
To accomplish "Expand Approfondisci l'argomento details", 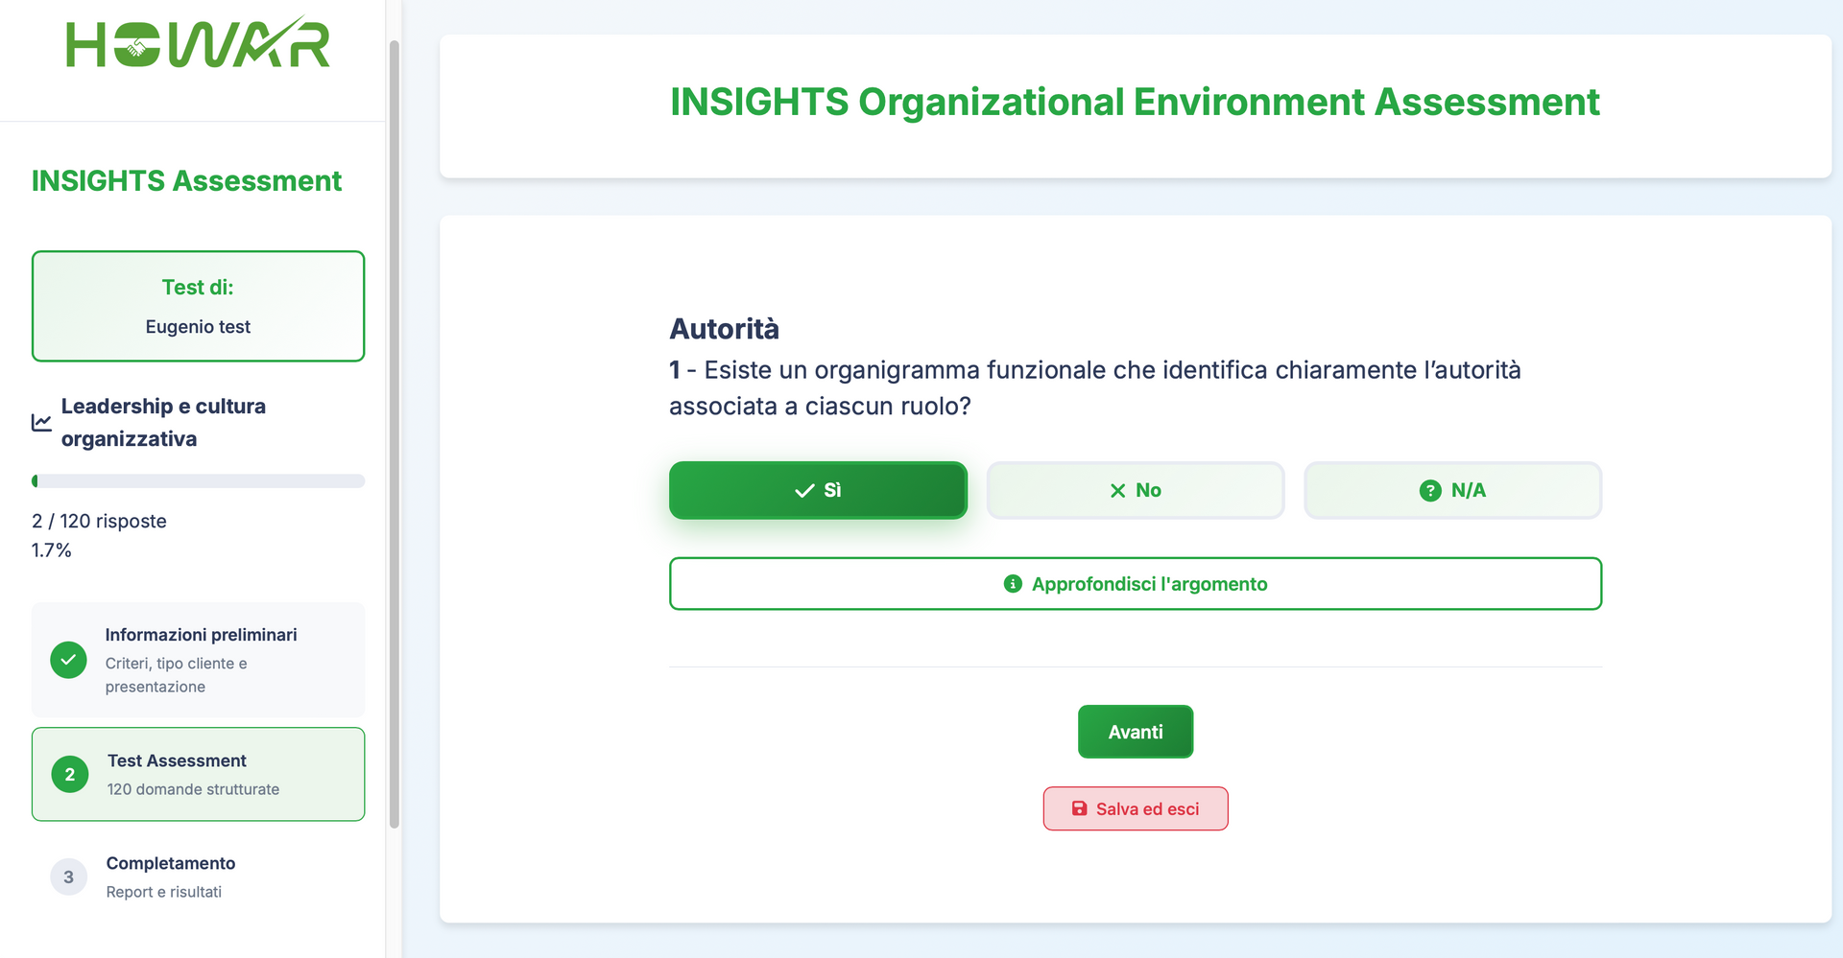I will click(x=1136, y=584).
